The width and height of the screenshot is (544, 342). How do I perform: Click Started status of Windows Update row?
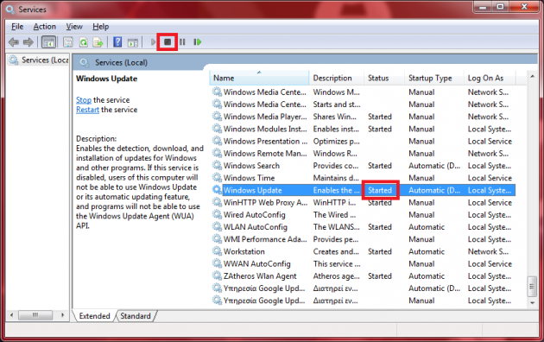[380, 190]
